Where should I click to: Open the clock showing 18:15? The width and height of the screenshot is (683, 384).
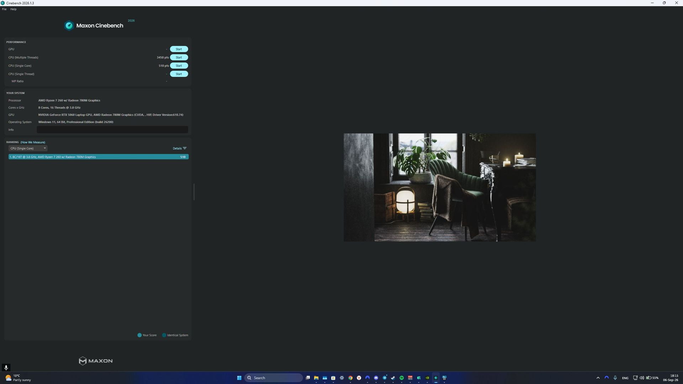pyautogui.click(x=671, y=378)
